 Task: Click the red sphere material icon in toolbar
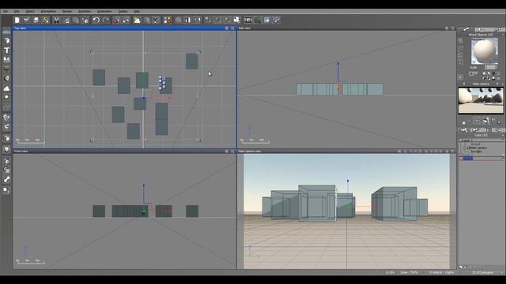coord(116,21)
